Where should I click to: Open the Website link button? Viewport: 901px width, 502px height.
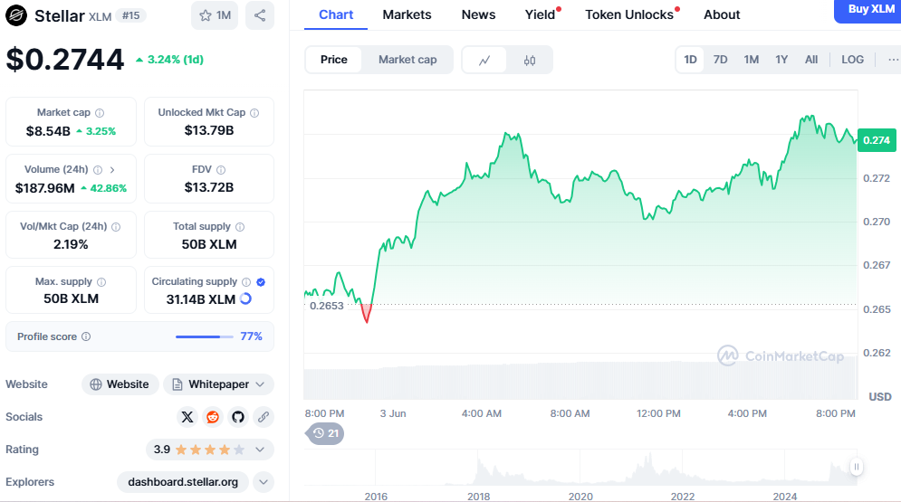pos(120,384)
